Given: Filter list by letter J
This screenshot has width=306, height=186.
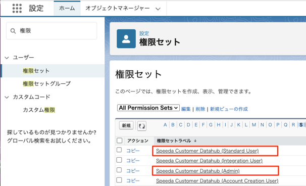Looking at the screenshot, I should [232, 125].
